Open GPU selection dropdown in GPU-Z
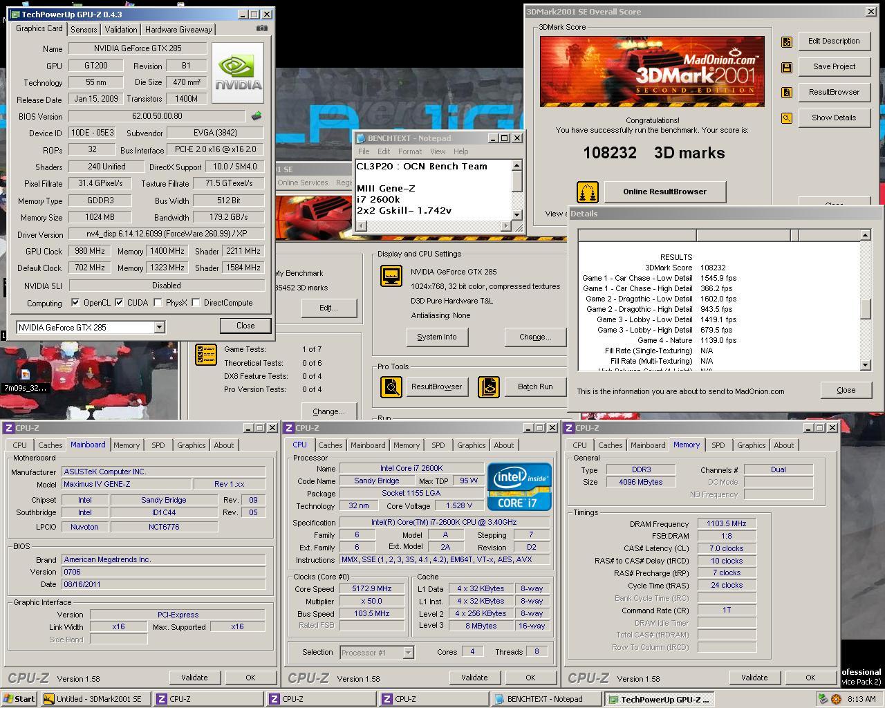Image resolution: width=885 pixels, height=708 pixels. pos(159,327)
